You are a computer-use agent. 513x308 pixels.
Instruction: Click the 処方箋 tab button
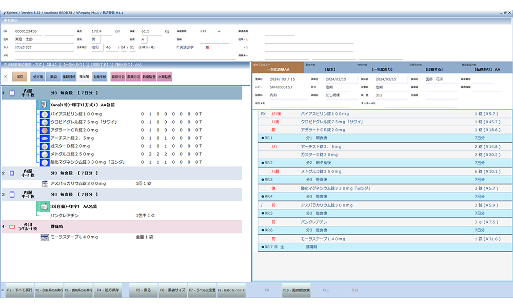point(38,76)
